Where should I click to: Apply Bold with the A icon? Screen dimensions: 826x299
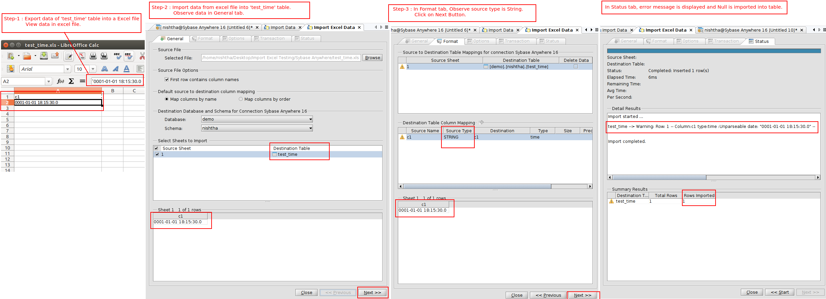click(104, 69)
